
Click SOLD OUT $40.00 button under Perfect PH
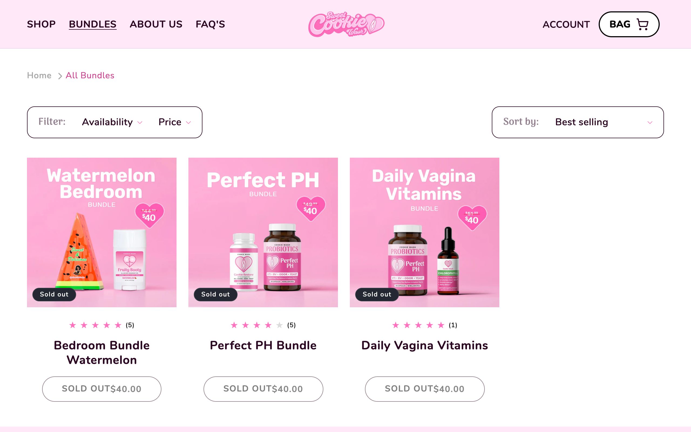pyautogui.click(x=263, y=389)
